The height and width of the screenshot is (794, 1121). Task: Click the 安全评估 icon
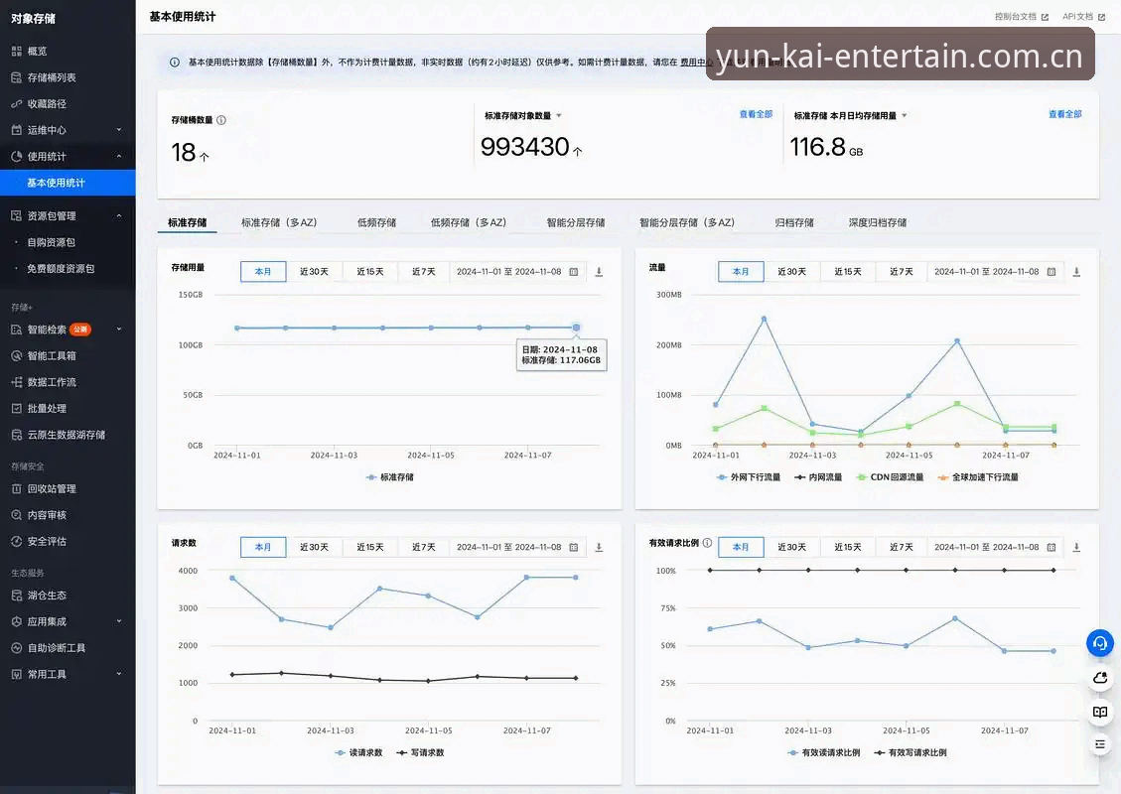(17, 542)
